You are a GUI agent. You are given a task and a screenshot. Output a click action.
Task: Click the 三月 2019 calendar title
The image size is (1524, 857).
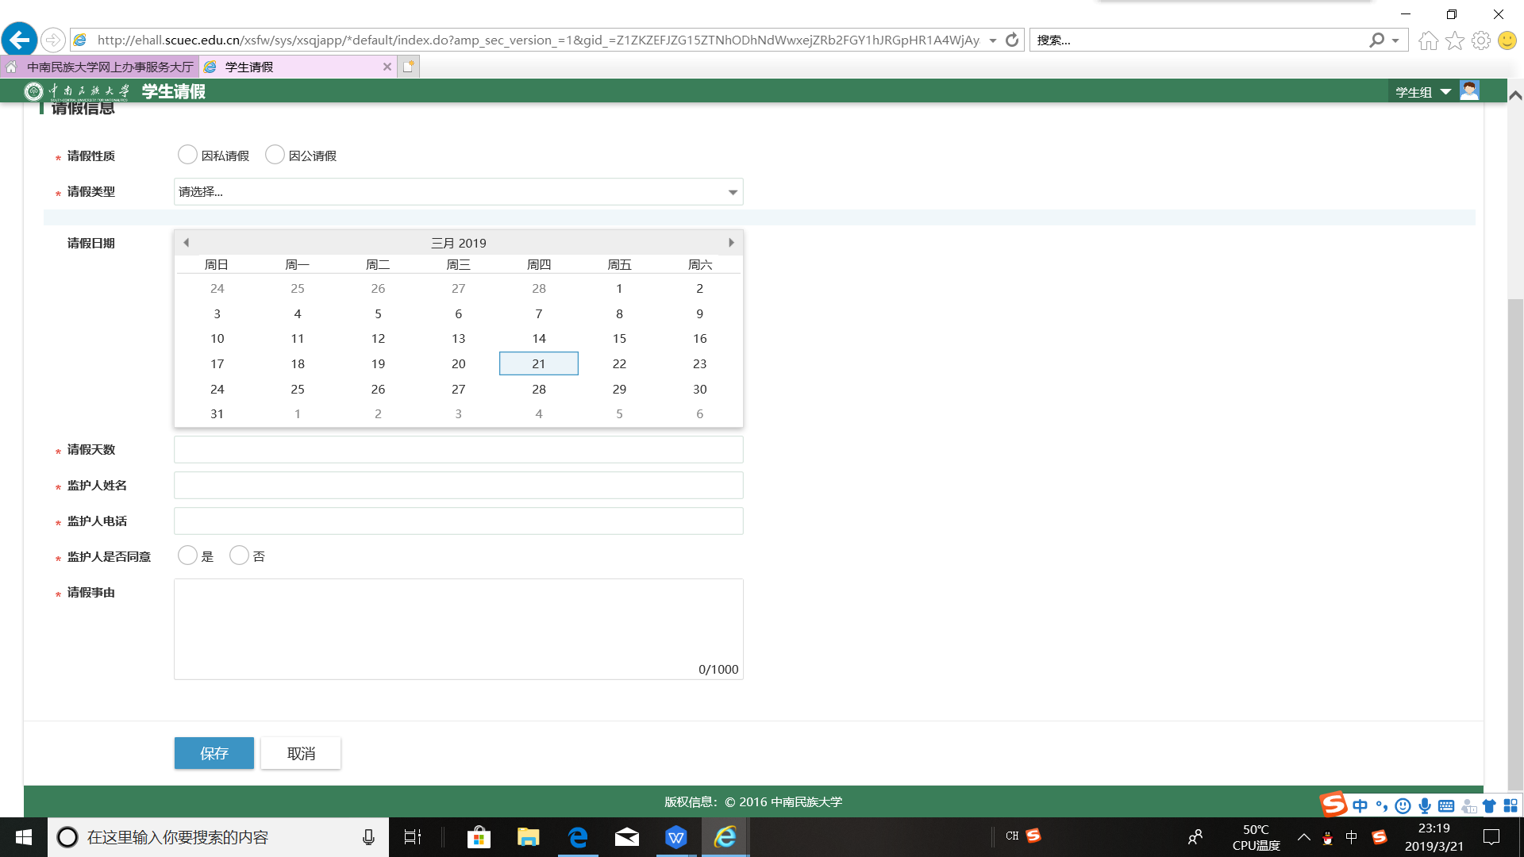point(459,243)
